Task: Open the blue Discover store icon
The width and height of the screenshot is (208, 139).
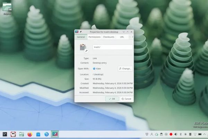Action: click(38, 134)
